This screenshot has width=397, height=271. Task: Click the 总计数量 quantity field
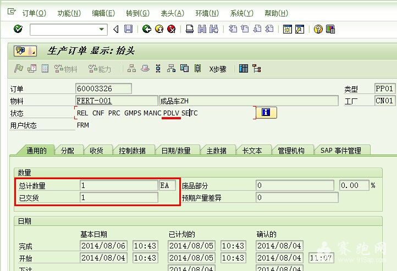[119, 185]
